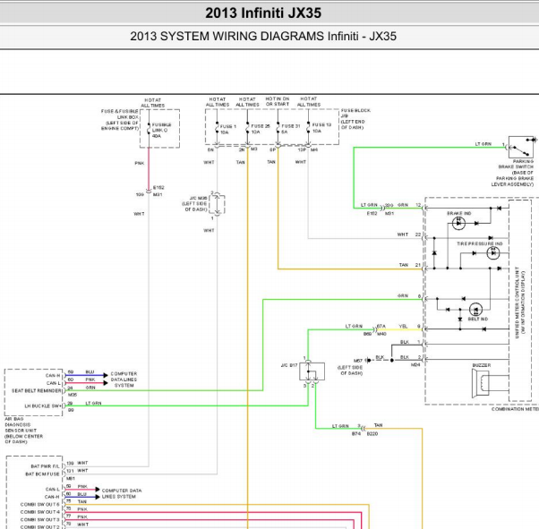Click the 'SEAT BELT REMINDER' label
This screenshot has width=539, height=529.
point(37,391)
